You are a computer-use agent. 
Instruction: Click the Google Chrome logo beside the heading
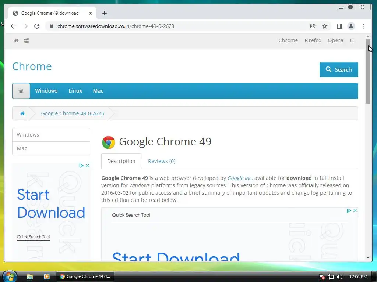click(x=109, y=142)
